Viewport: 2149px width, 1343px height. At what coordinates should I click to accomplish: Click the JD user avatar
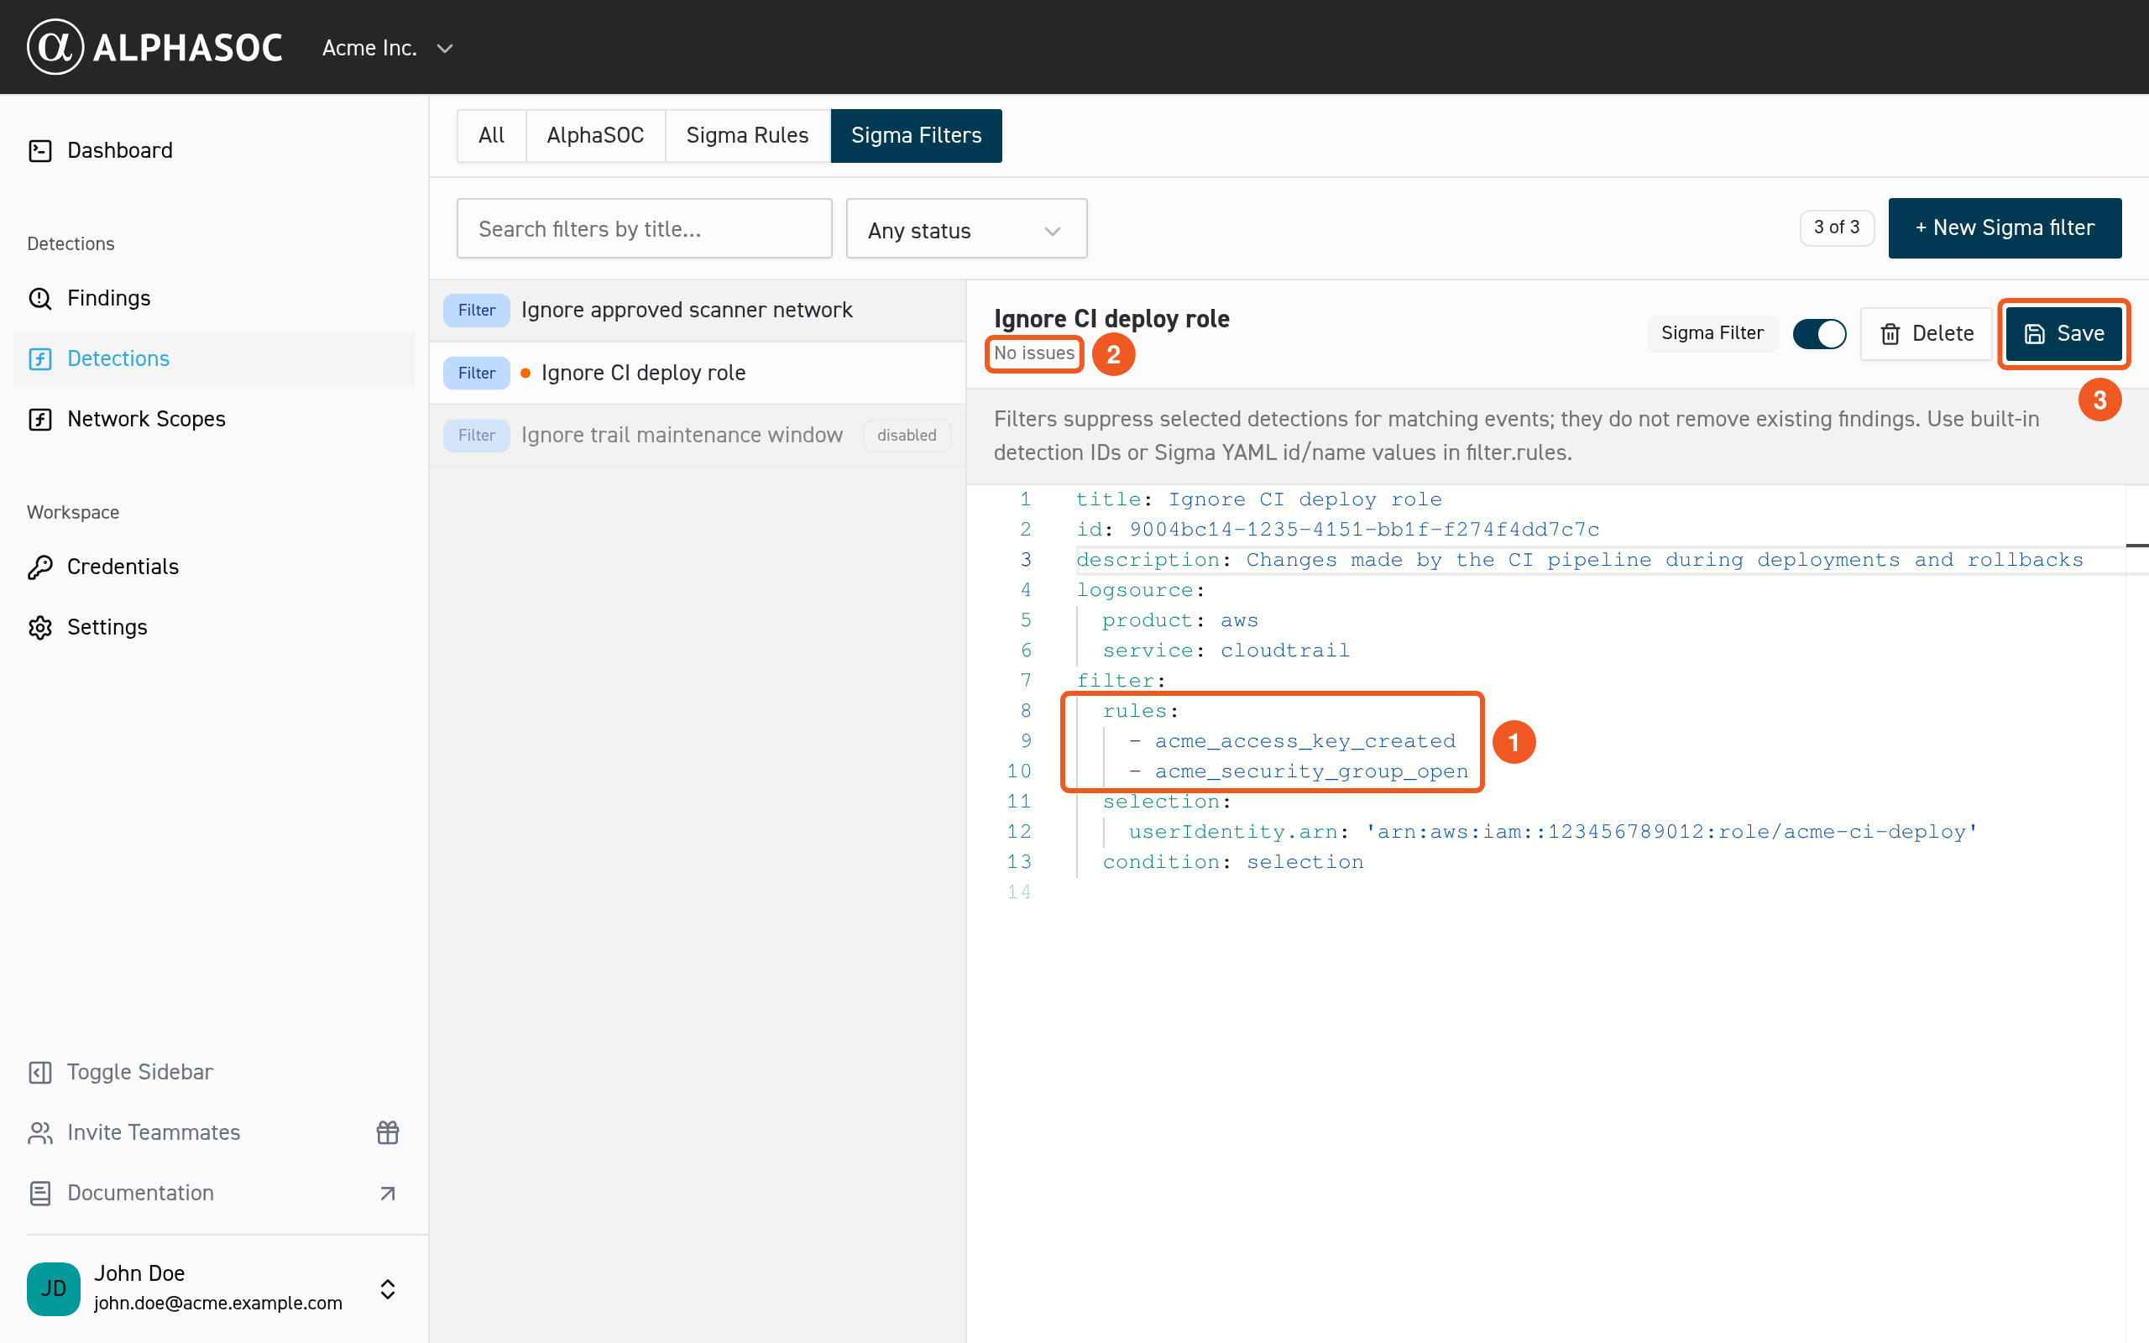(53, 1288)
